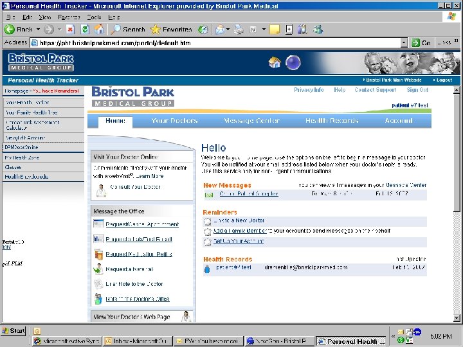The height and width of the screenshot is (347, 463).
Task: Click the Messenger people icon in toolbar
Action: click(x=318, y=29)
